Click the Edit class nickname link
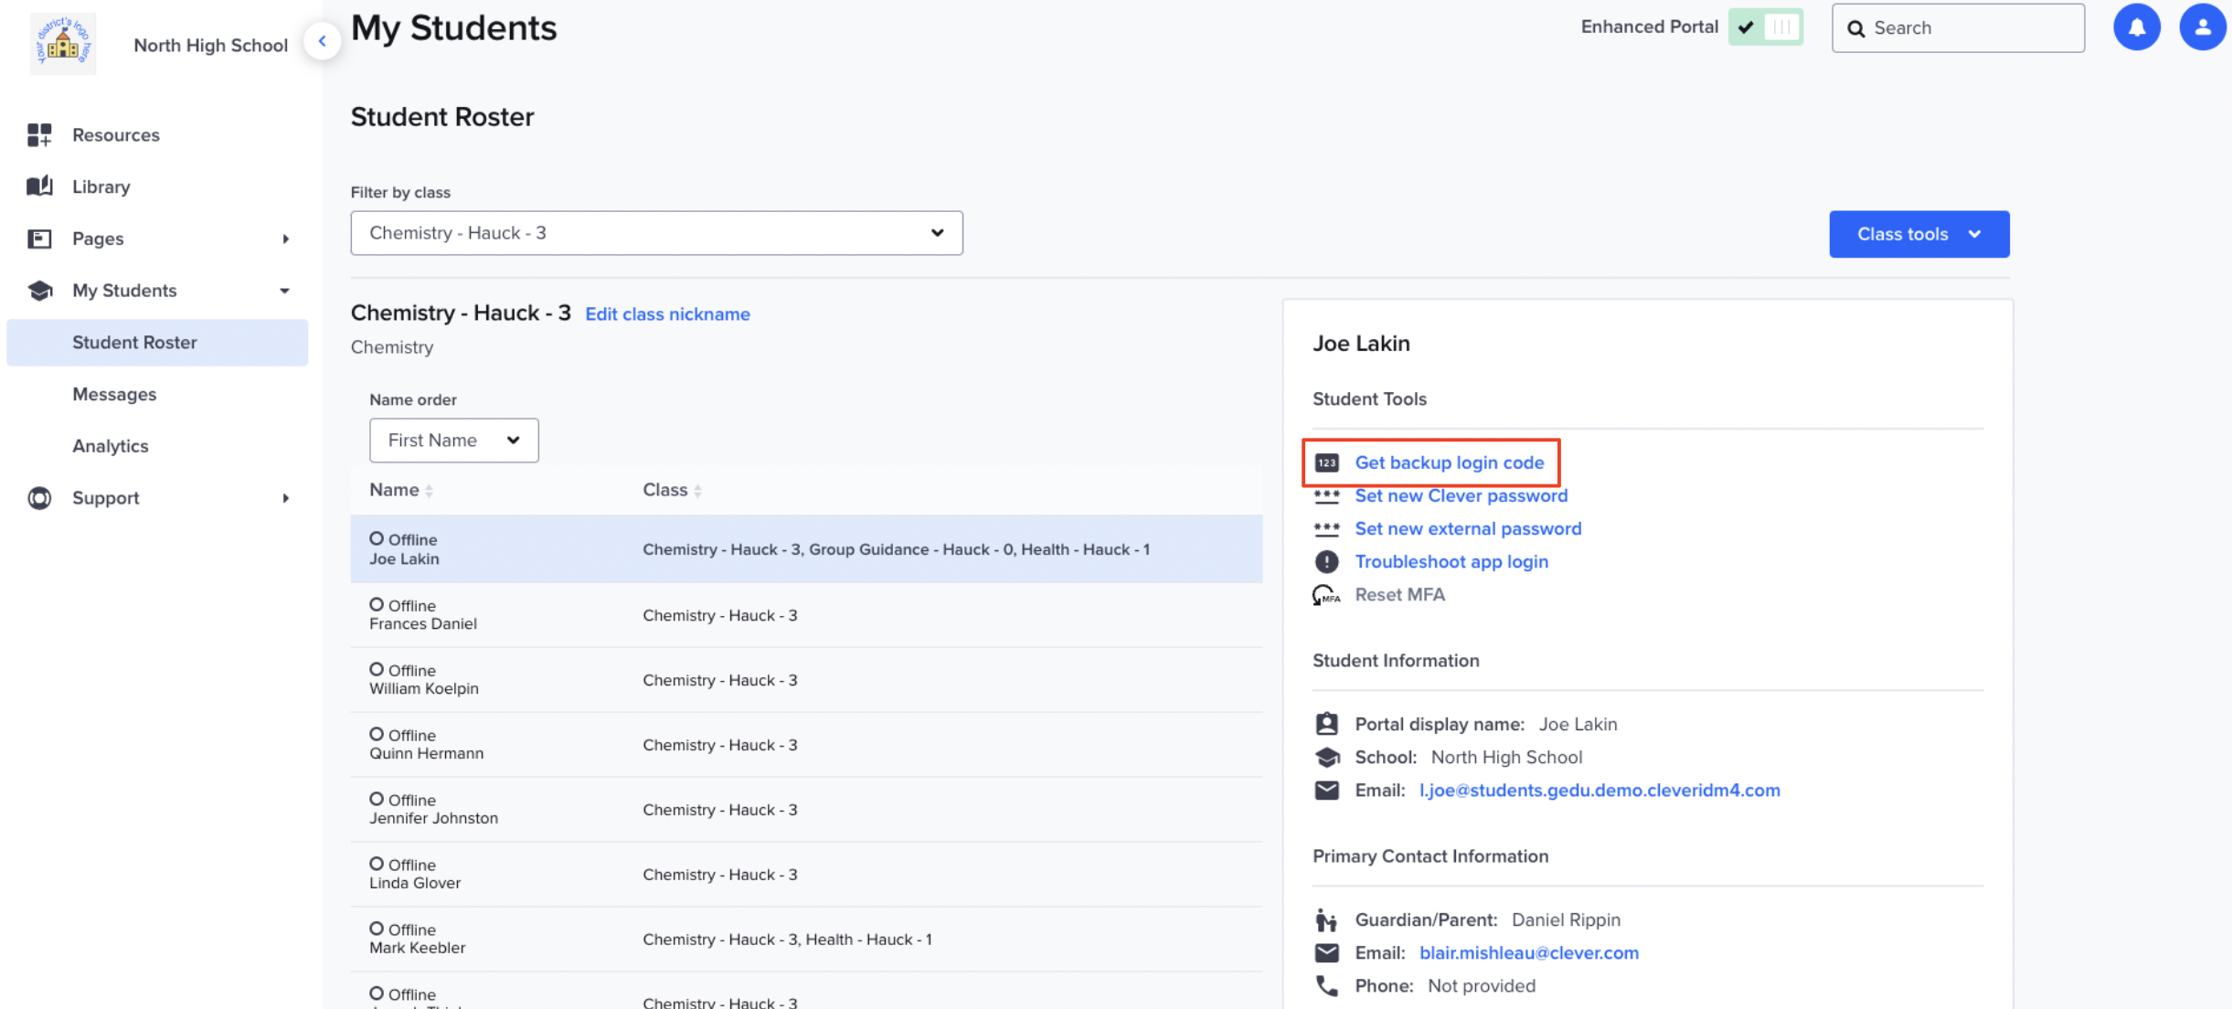The height and width of the screenshot is (1009, 2232). tap(667, 313)
